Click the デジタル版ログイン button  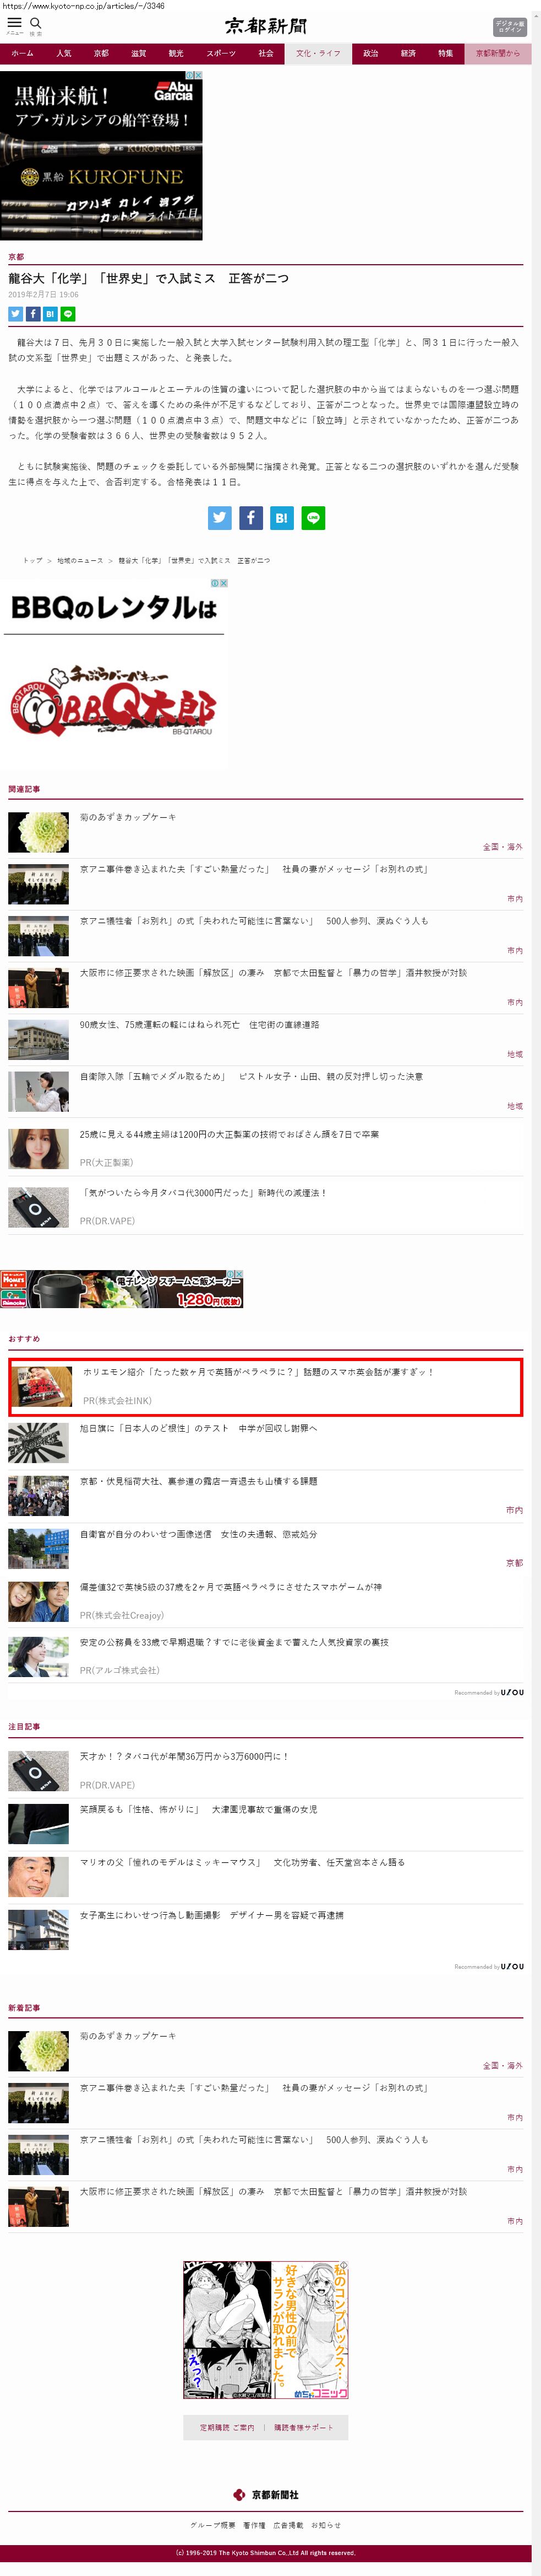509,27
